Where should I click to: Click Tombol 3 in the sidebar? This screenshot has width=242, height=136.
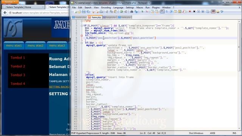pyautogui.click(x=18, y=75)
